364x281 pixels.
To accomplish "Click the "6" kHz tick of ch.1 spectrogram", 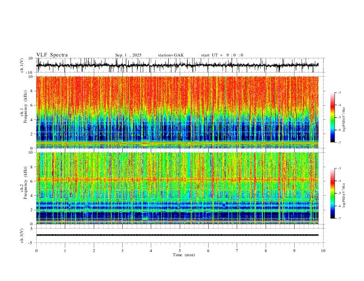I will pos(32,106).
